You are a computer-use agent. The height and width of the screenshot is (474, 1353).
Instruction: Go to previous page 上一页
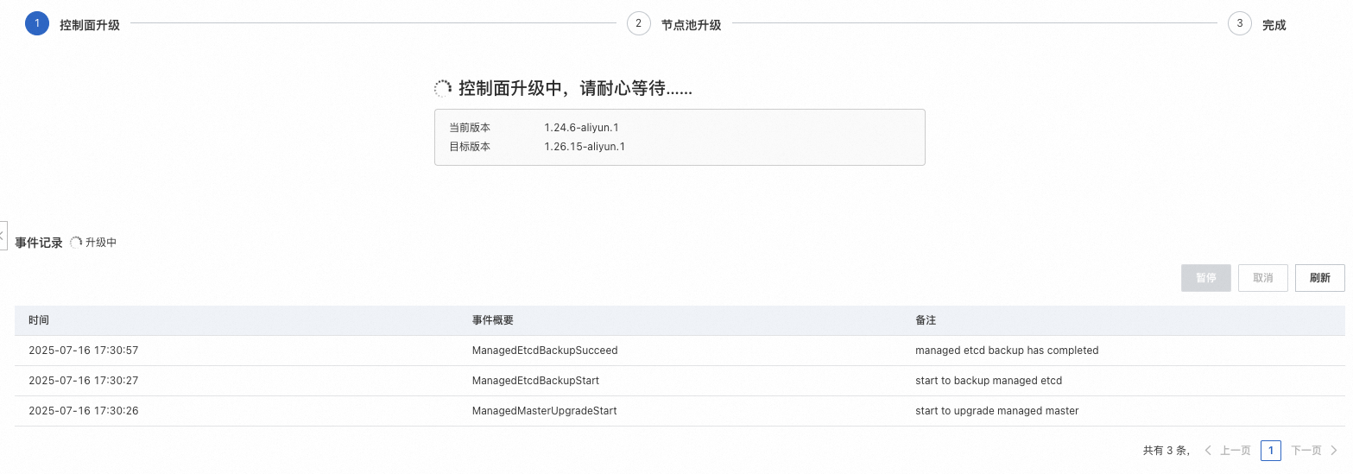pyautogui.click(x=1227, y=451)
